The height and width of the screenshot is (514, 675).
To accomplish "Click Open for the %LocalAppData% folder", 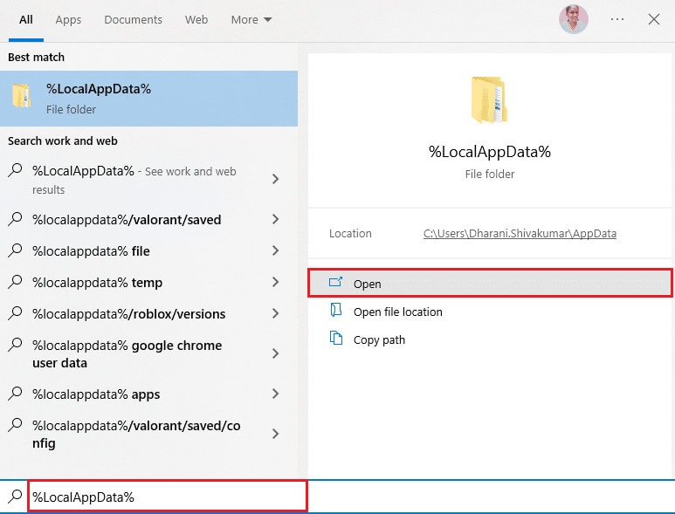I will [491, 284].
